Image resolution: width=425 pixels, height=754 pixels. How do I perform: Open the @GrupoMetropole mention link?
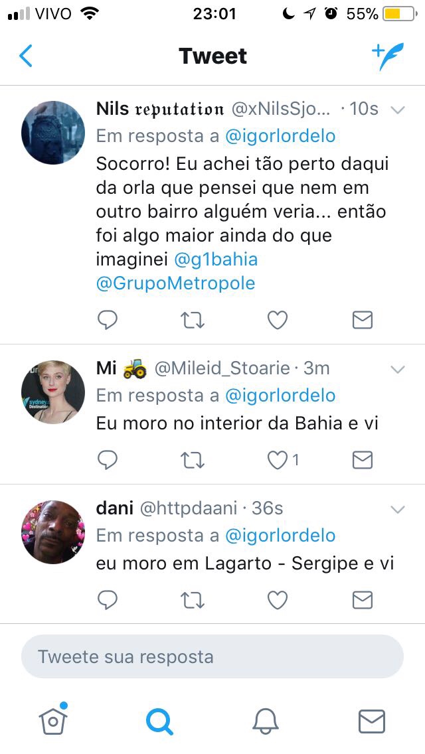pos(176,283)
